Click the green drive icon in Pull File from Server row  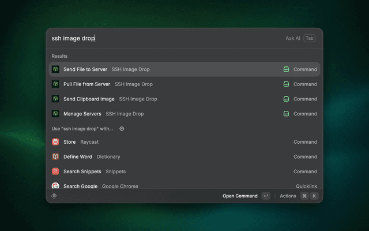click(286, 84)
